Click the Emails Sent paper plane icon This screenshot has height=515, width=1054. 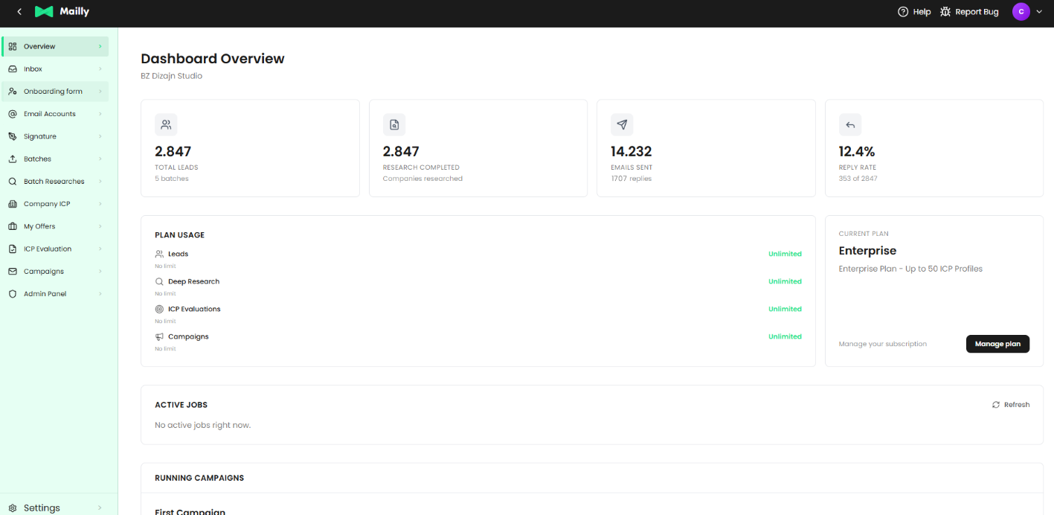pos(622,124)
